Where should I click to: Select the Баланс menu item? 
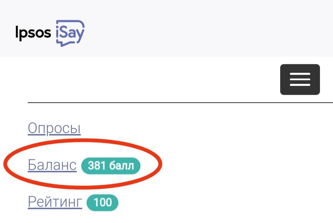point(52,165)
